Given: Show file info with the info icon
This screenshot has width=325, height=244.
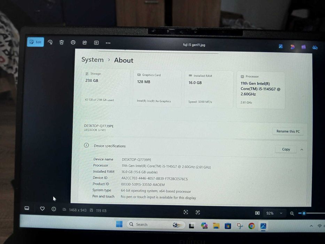Looking at the screenshot, I should [x=54, y=209].
